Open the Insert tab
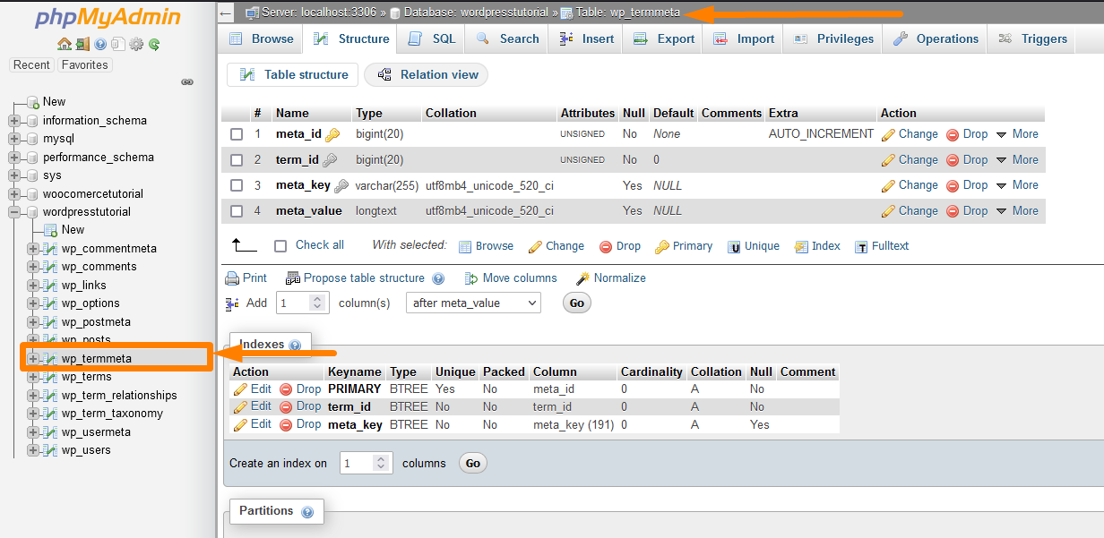1104x538 pixels. 586,38
